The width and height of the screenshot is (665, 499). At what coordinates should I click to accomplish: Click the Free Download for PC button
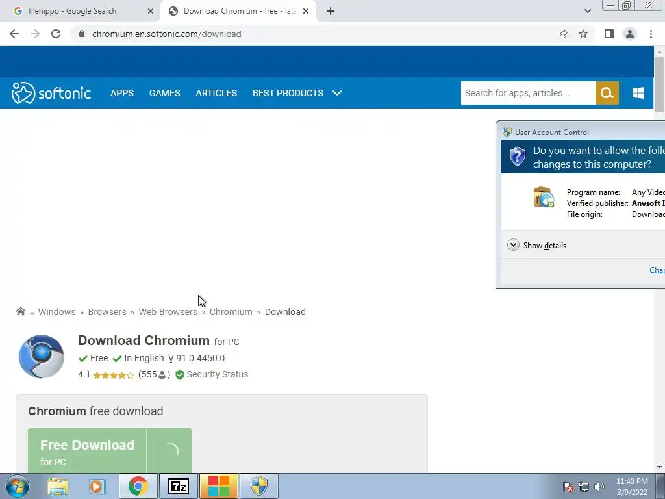pyautogui.click(x=109, y=451)
